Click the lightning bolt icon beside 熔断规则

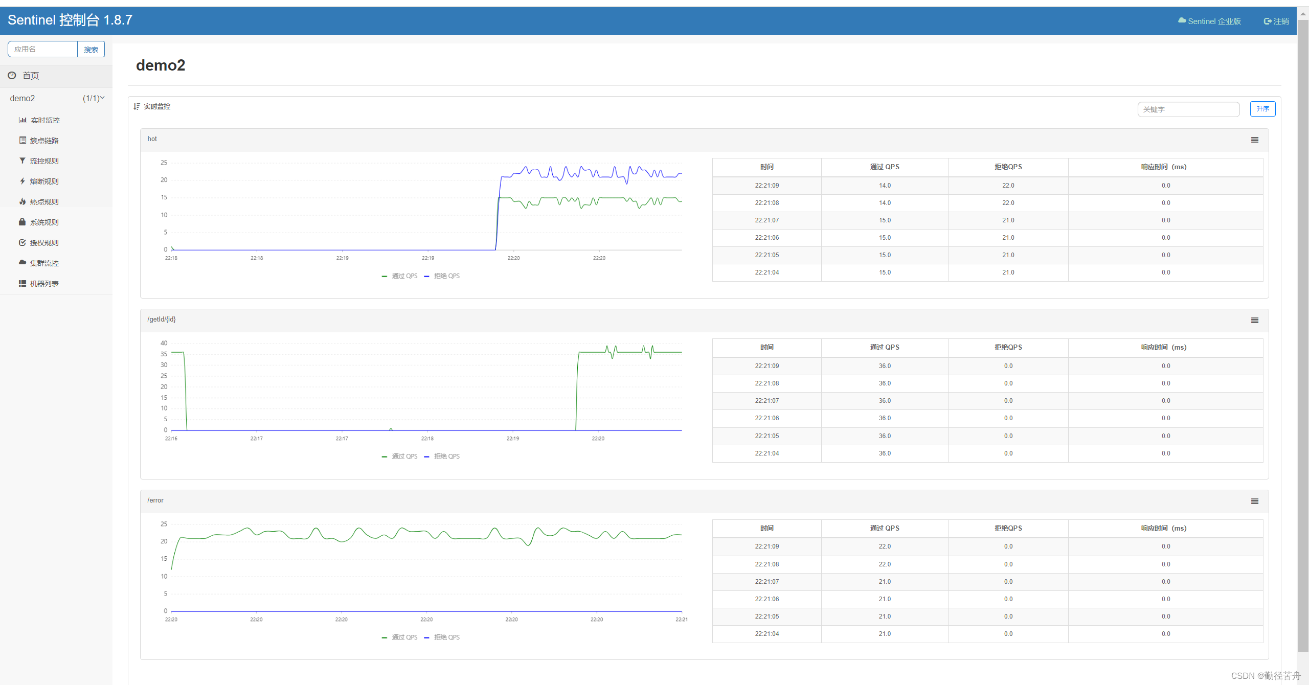point(22,181)
